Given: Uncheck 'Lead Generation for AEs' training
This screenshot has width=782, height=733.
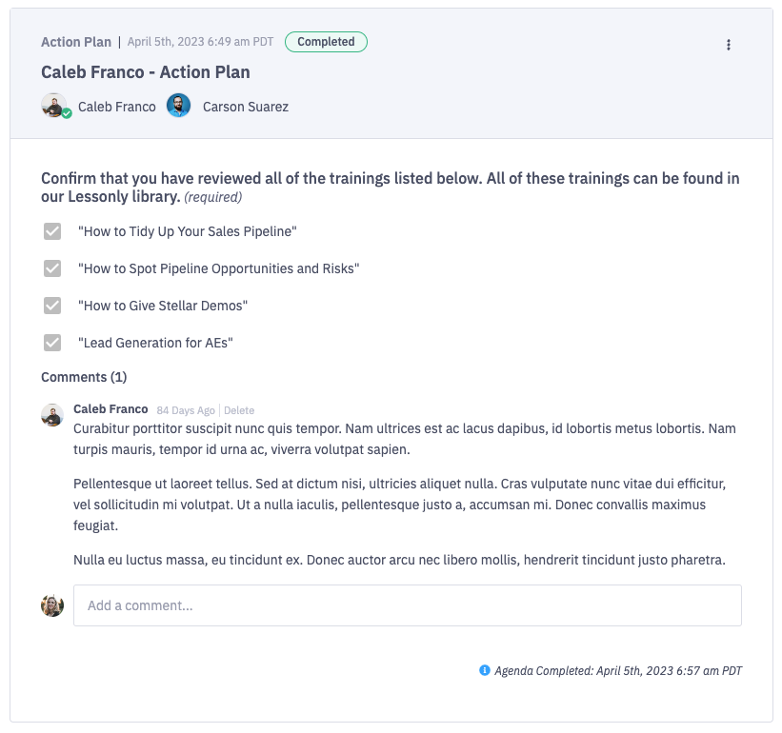Looking at the screenshot, I should click(x=52, y=343).
